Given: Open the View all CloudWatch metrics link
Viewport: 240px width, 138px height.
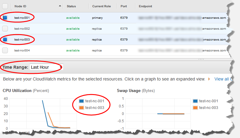Looking at the screenshot, I should point(223,79).
